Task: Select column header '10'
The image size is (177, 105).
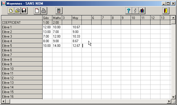Action: click(x=136, y=18)
